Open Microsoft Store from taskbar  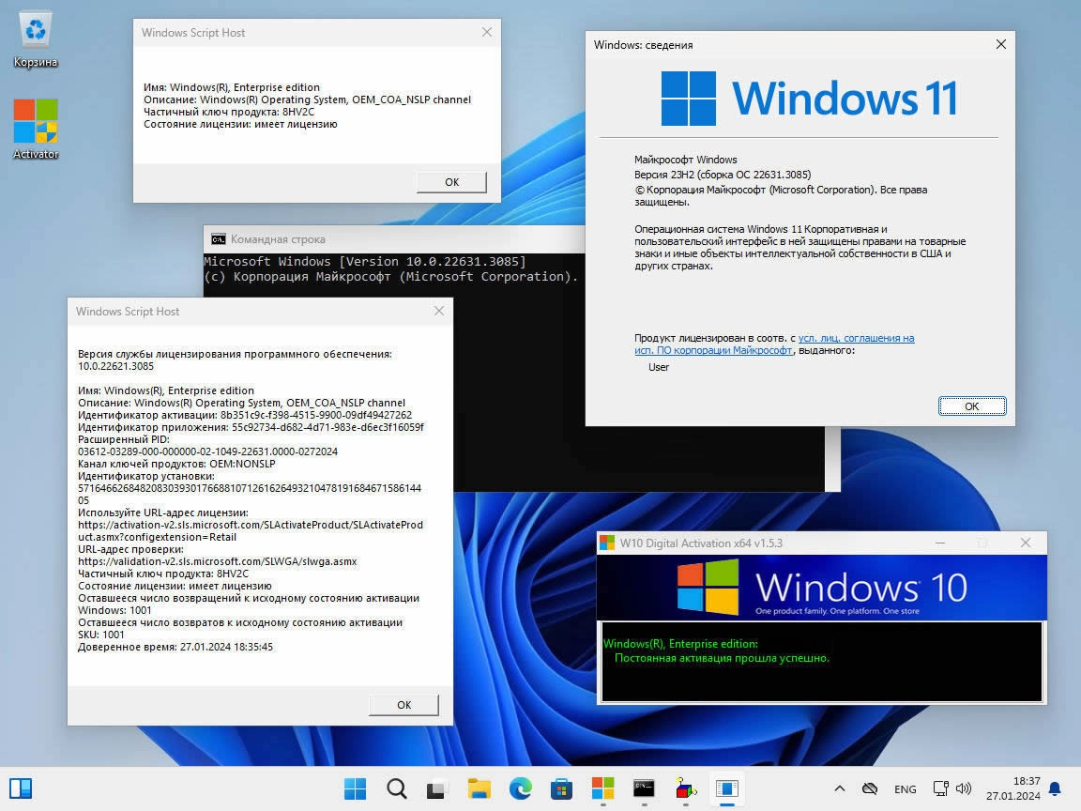click(x=561, y=788)
